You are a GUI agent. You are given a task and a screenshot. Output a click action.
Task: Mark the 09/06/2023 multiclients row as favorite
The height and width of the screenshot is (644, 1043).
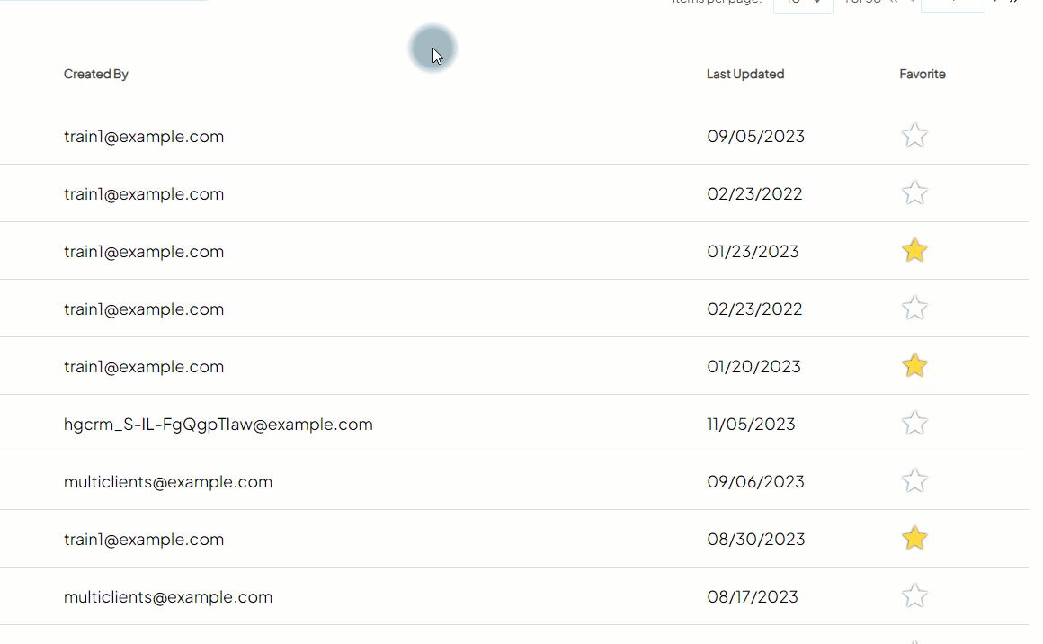pos(914,481)
